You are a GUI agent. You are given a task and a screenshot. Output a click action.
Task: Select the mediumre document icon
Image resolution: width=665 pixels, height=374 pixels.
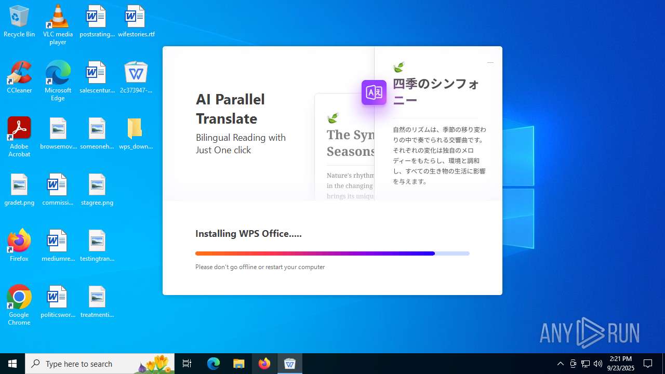[58, 246]
